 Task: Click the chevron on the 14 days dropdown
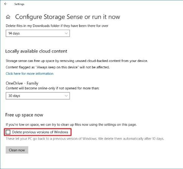point(66,33)
